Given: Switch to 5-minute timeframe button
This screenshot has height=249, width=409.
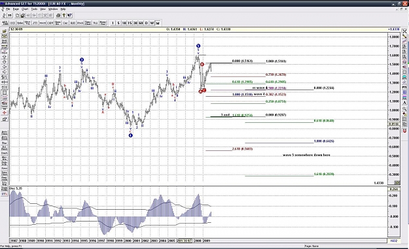Looking at the screenshot, I should 118,23.
